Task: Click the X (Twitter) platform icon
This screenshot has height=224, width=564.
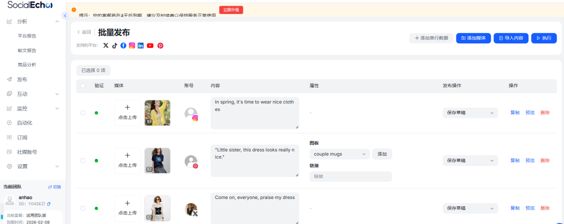Action: [105, 46]
